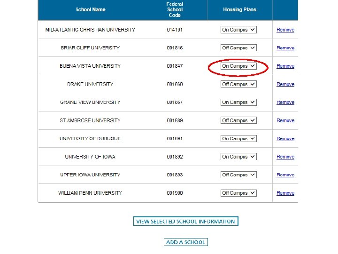Open housing dropdown for Mid-Atlantic Christian University
The width and height of the screenshot is (338, 254).
(238, 30)
